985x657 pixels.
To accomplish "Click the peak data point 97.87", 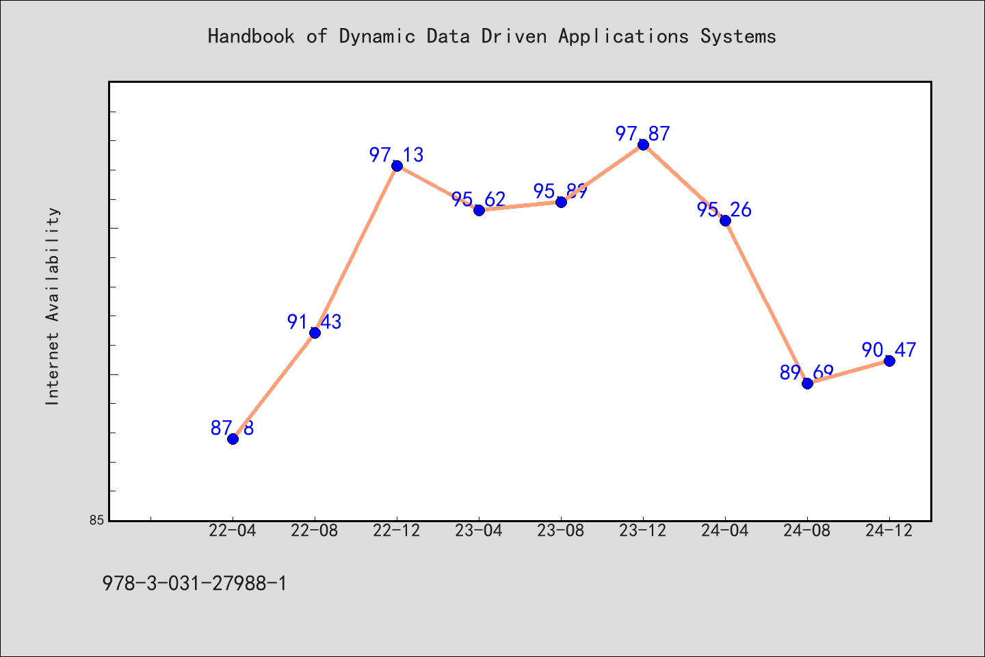I will (643, 144).
